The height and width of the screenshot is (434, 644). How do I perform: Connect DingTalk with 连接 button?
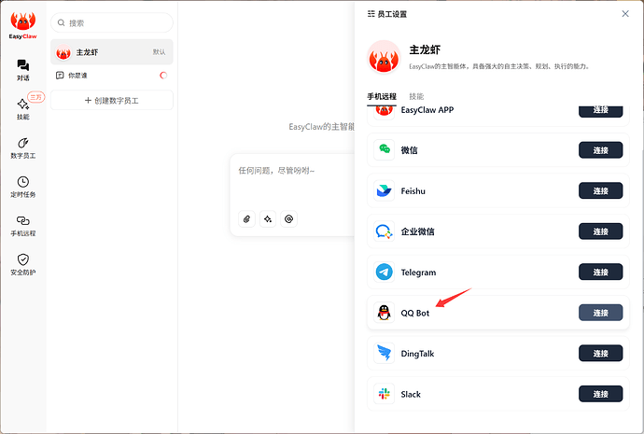600,353
